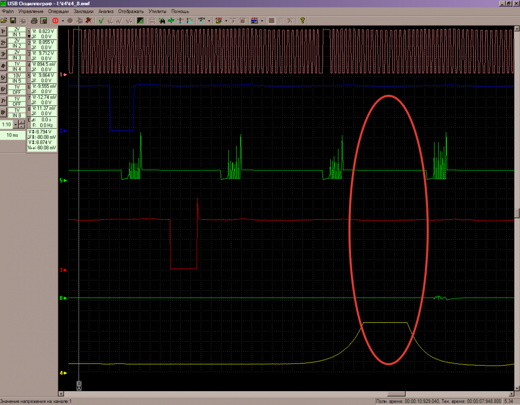
Task: Open the Закладки menu
Action: pos(83,11)
